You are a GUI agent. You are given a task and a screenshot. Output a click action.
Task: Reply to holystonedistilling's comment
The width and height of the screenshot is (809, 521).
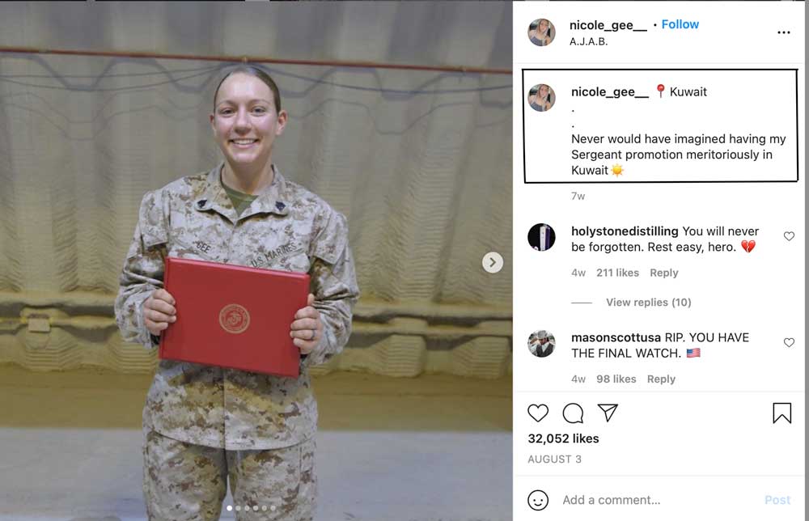(663, 273)
